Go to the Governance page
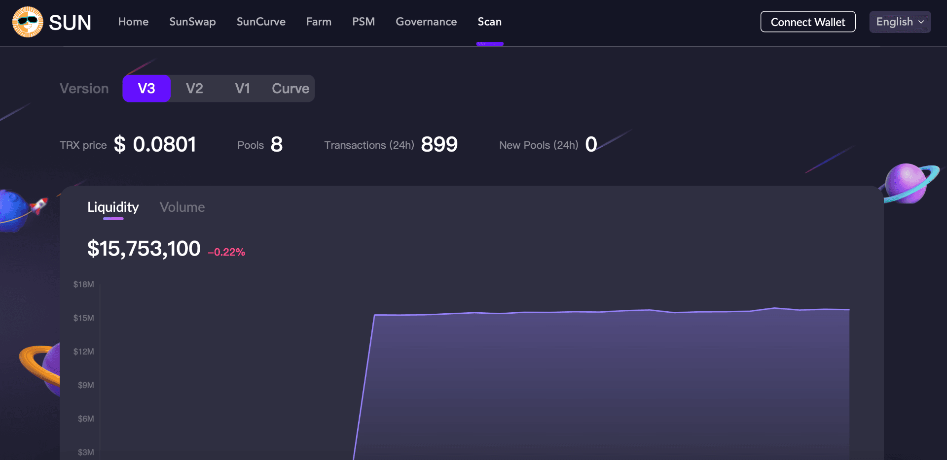Image resolution: width=947 pixels, height=460 pixels. (x=426, y=22)
